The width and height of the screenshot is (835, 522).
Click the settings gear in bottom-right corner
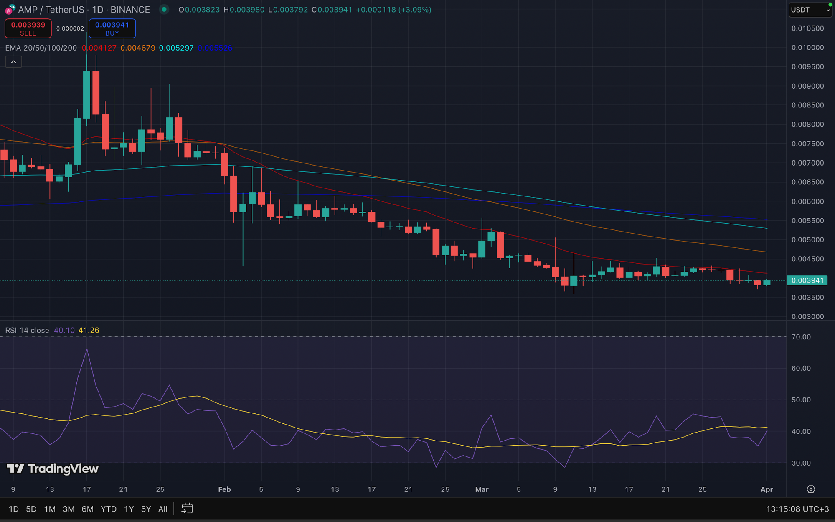811,489
